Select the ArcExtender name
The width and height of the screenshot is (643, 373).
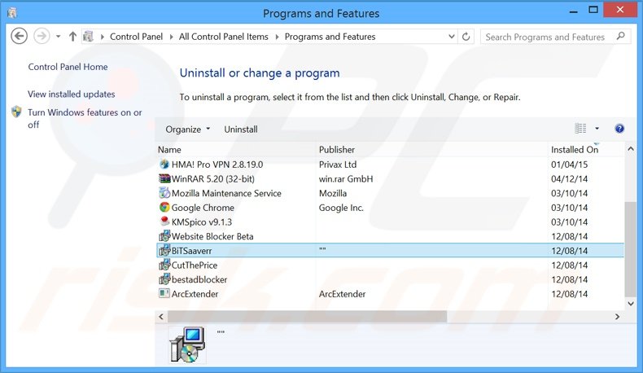(195, 294)
